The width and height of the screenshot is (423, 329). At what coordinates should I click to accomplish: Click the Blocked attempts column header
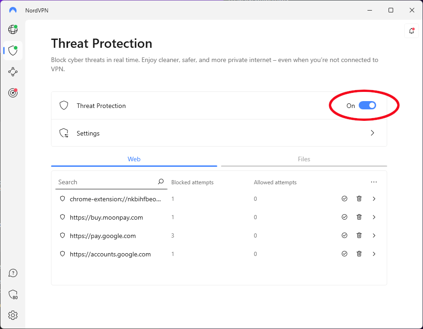[192, 182]
